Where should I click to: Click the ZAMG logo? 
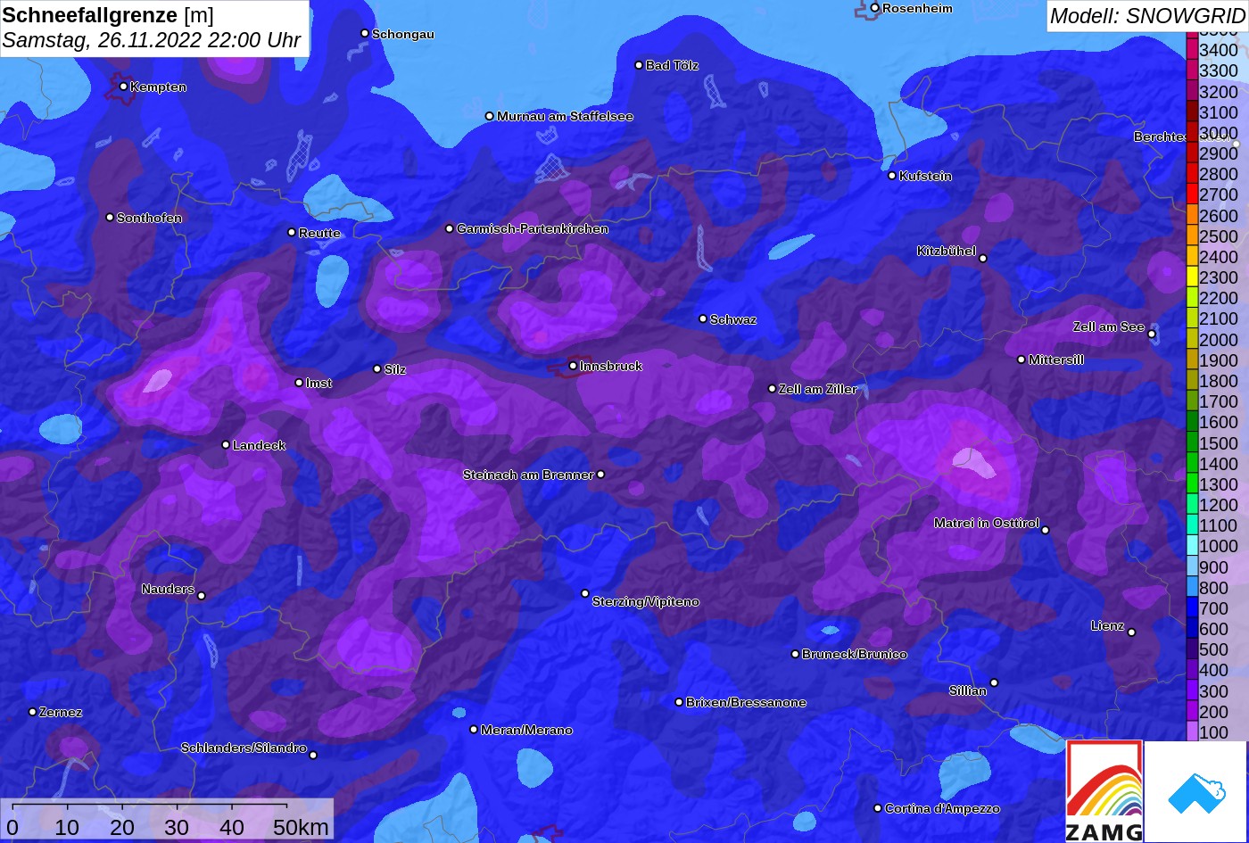tap(1104, 791)
